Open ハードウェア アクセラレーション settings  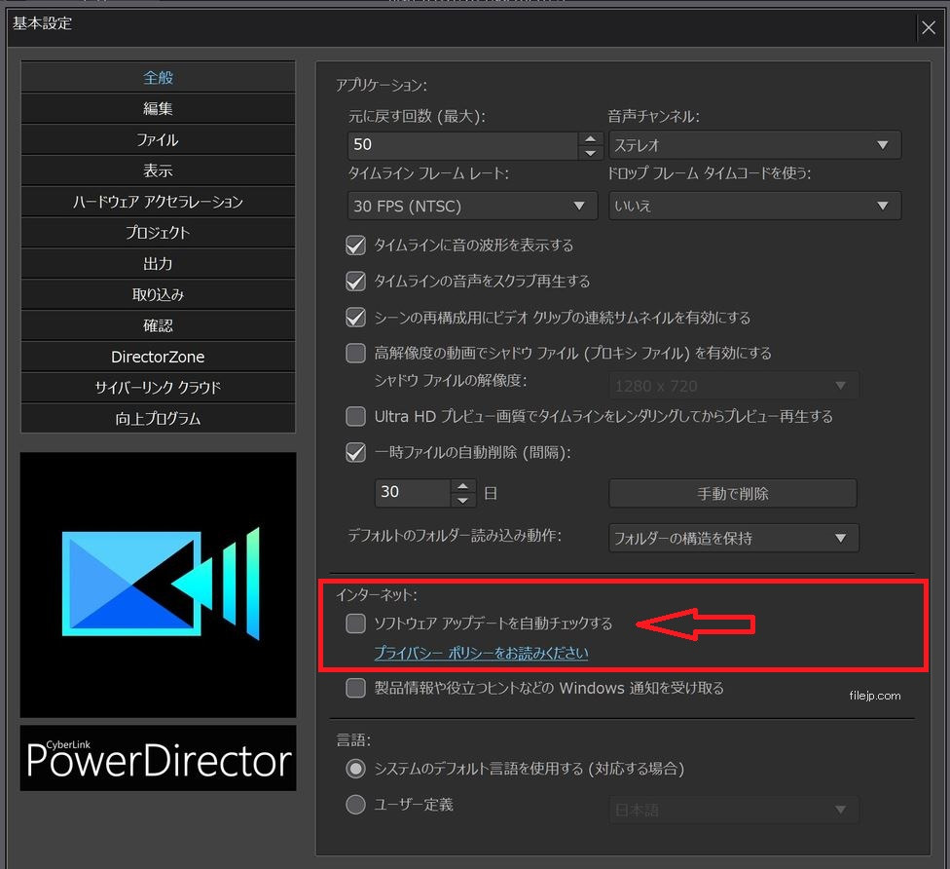click(x=158, y=202)
